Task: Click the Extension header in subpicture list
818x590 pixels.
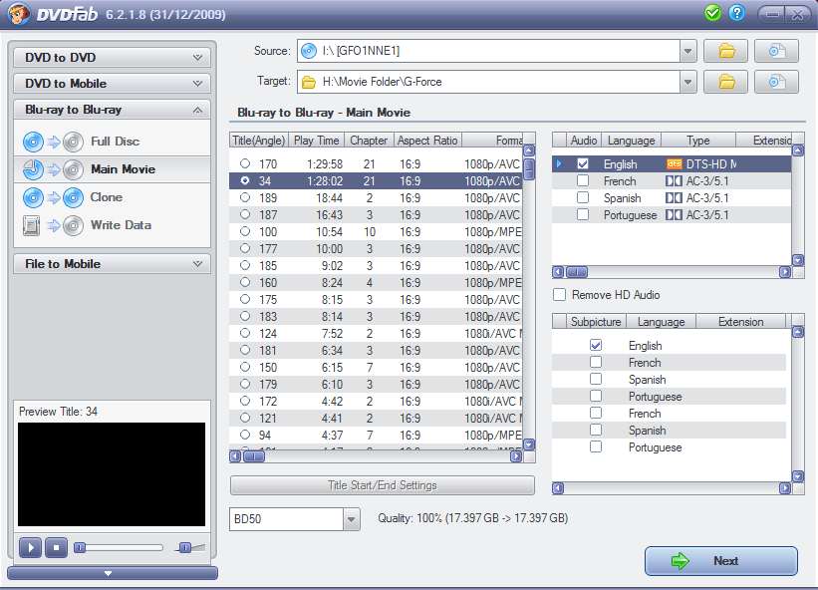Action: (x=741, y=321)
